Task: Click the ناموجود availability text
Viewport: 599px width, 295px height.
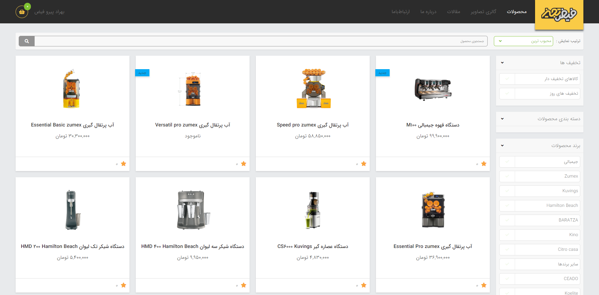Action: point(192,136)
